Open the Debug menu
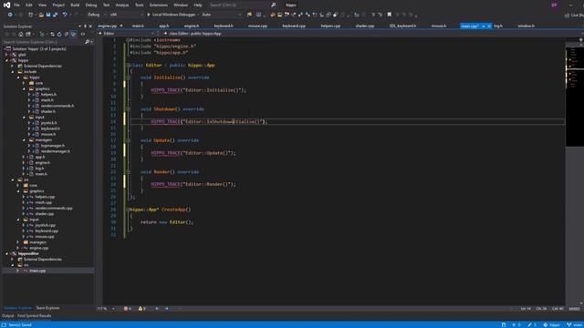The height and width of the screenshot is (328, 584). click(x=91, y=5)
